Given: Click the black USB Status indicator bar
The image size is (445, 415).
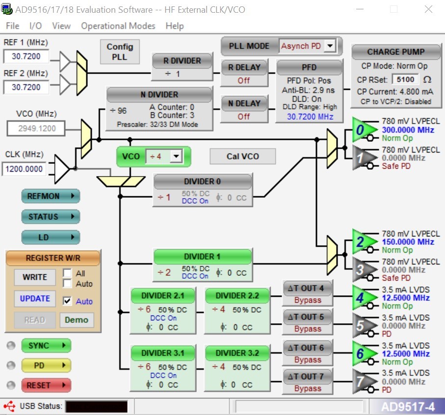Looking at the screenshot, I should 97,406.
